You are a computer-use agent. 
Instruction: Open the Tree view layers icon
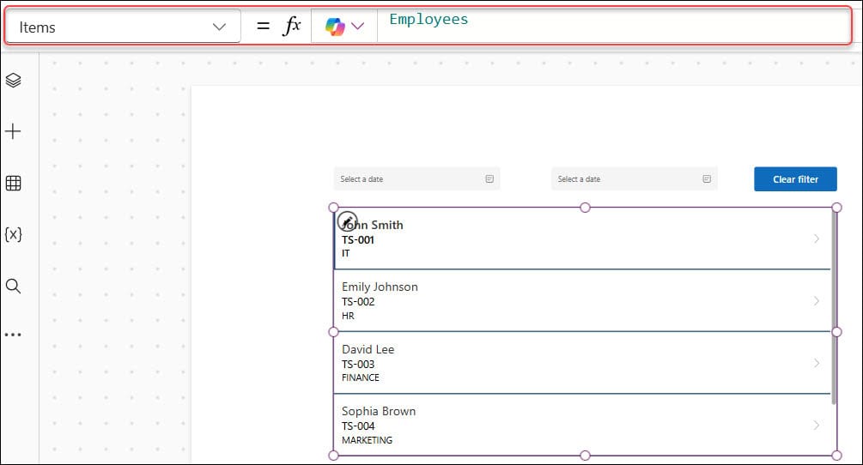click(13, 81)
